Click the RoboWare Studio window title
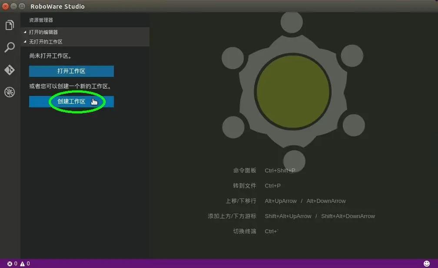 click(x=57, y=7)
